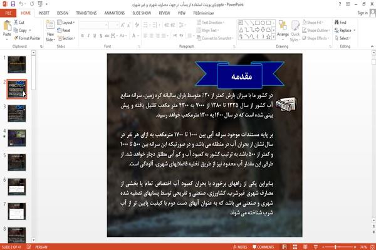The width and height of the screenshot is (376, 250).
Task: Cut the selection with Cut
Action: tap(19, 23)
